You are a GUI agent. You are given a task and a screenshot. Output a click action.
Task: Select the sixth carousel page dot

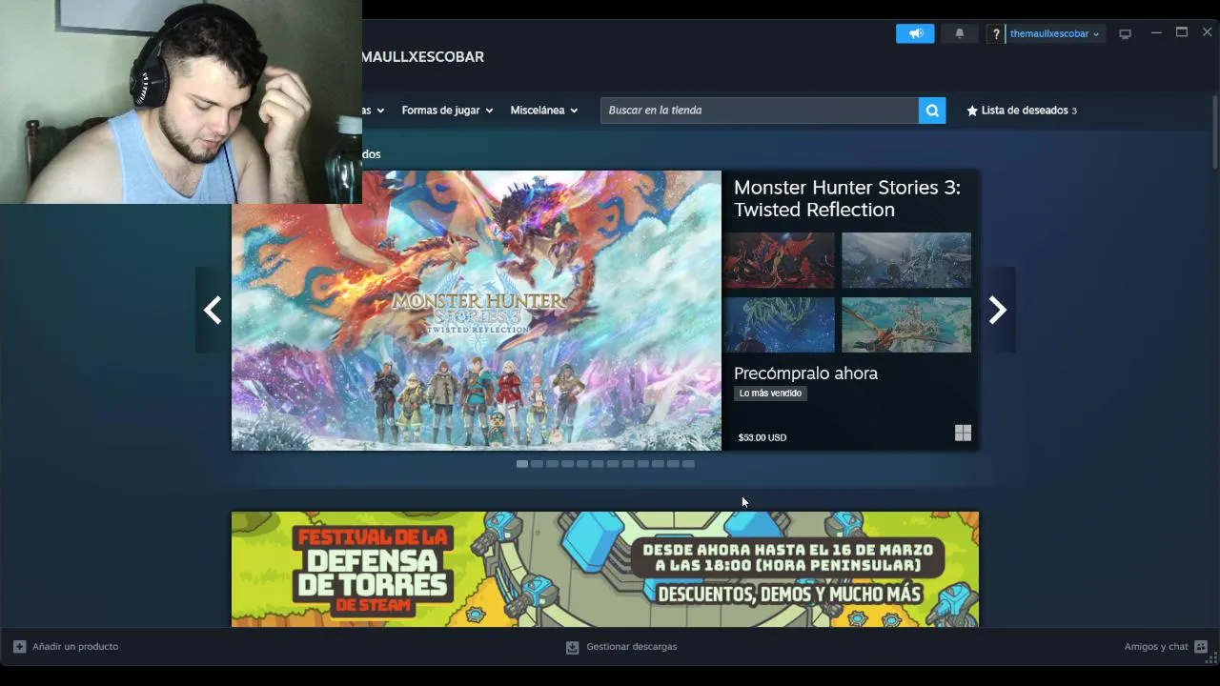(598, 464)
